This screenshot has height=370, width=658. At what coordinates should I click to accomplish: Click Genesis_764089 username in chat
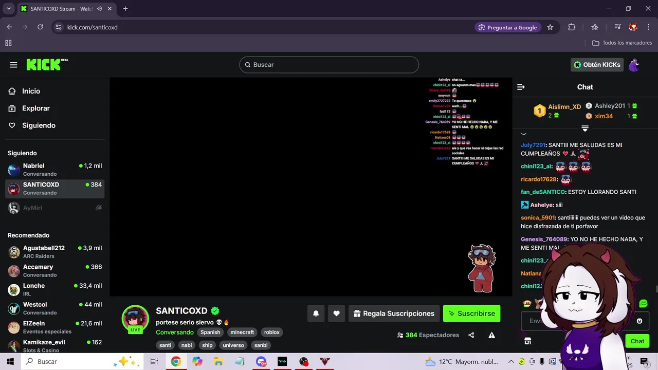coord(544,239)
